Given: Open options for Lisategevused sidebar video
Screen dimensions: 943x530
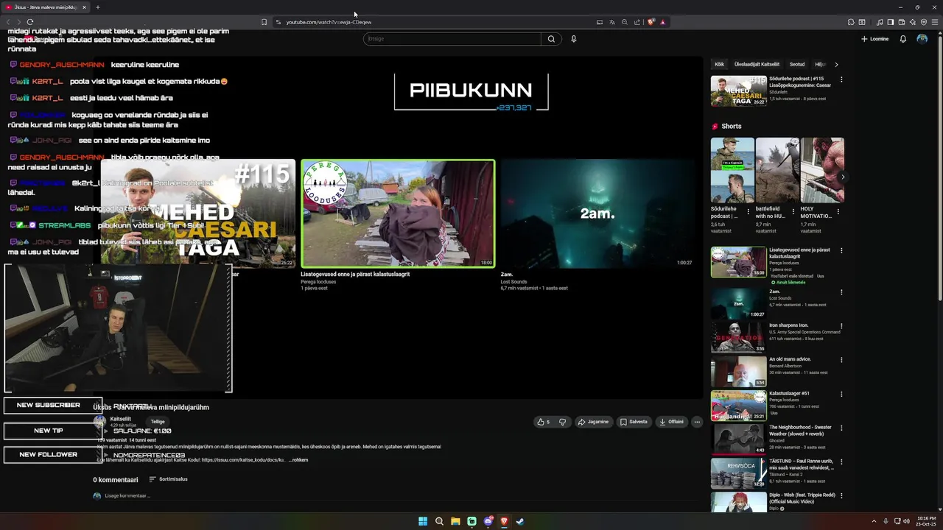Looking at the screenshot, I should pos(842,251).
